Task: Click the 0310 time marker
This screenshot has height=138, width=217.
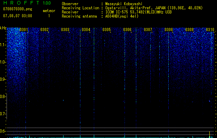Action: click(210, 30)
